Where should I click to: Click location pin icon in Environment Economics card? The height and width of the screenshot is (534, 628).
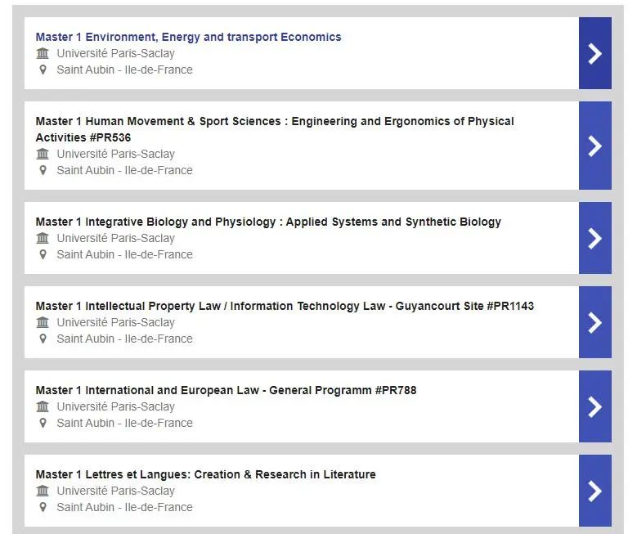click(43, 70)
